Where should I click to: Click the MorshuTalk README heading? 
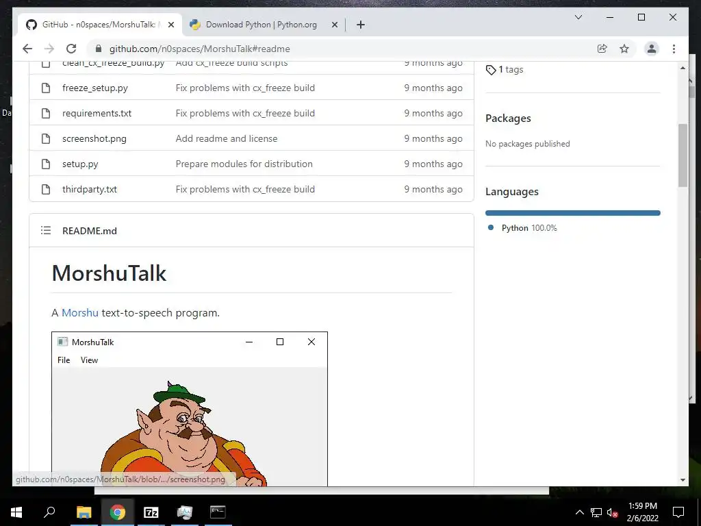point(109,273)
